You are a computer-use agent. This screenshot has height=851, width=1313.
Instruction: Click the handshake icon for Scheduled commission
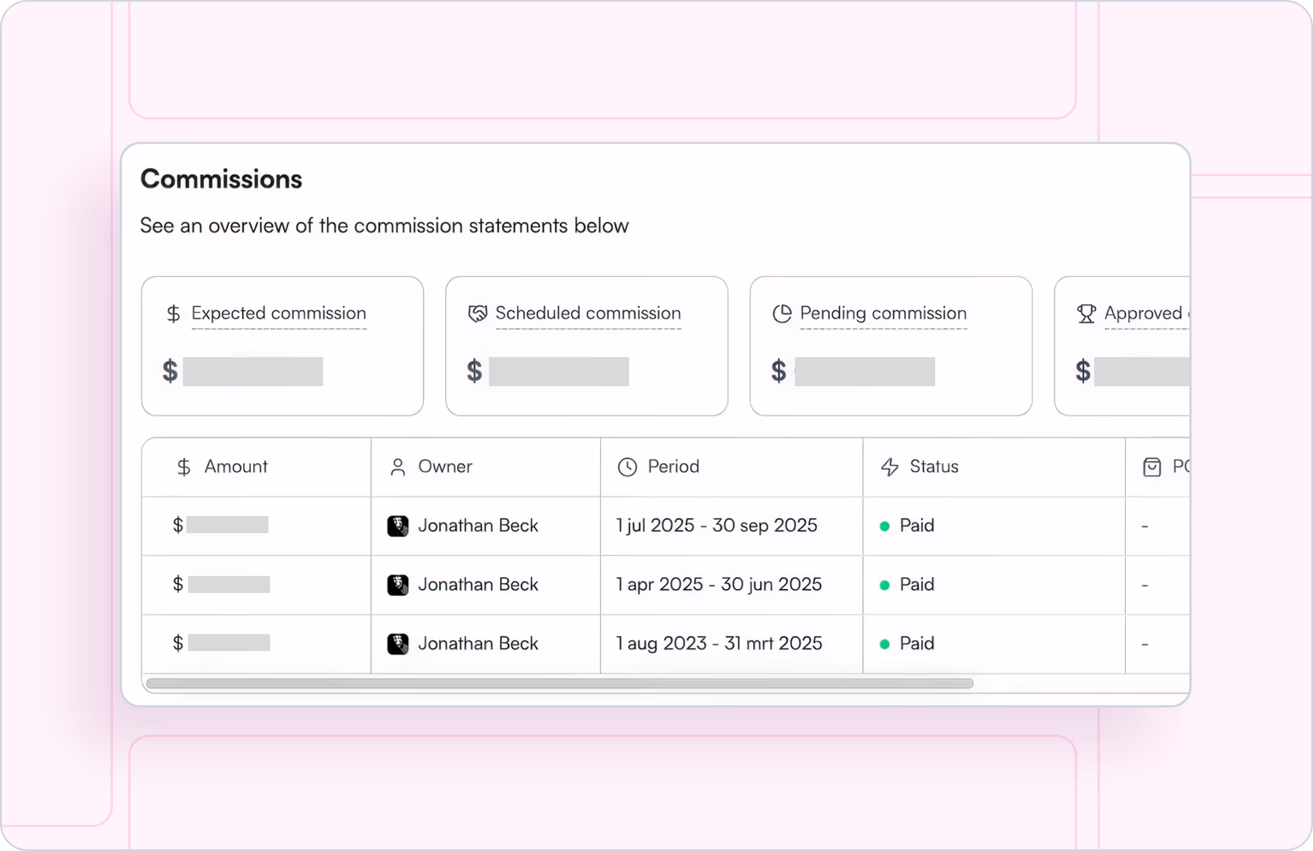(x=477, y=314)
